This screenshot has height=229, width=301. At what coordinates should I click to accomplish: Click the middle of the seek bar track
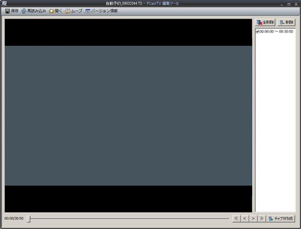(x=128, y=219)
